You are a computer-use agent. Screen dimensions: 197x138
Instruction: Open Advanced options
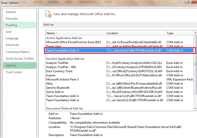pyautogui.click(x=20, y=45)
